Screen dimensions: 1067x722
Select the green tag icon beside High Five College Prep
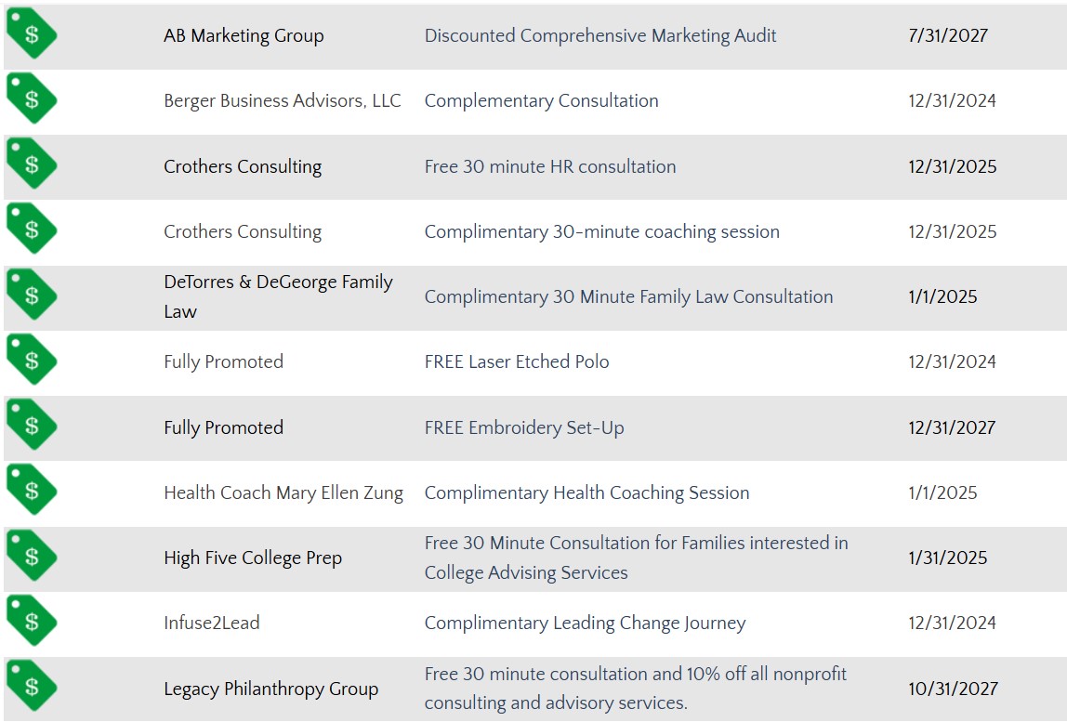pos(32,556)
